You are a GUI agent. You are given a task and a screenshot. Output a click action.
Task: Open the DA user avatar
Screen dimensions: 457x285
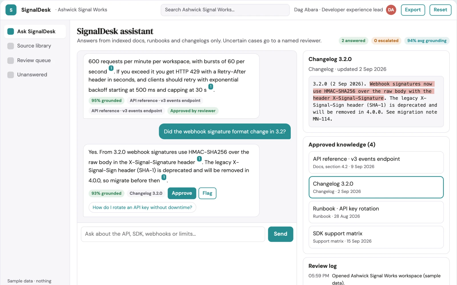click(391, 10)
